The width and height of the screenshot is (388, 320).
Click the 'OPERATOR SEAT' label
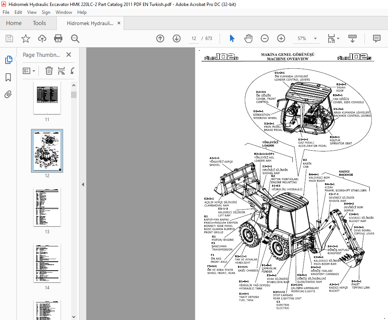[x=341, y=144]
